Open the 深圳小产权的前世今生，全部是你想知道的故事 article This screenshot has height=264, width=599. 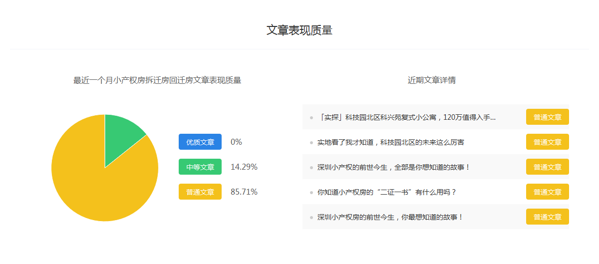(394, 167)
